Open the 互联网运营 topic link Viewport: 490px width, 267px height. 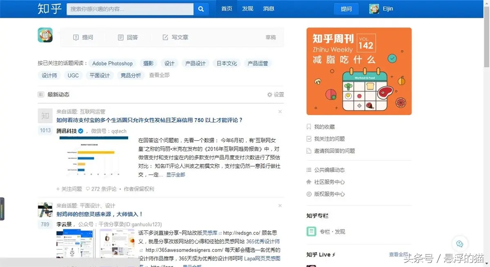point(92,112)
